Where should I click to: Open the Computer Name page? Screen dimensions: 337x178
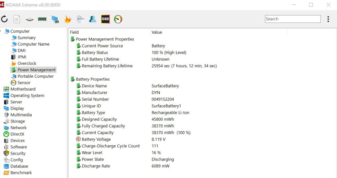(x=33, y=44)
